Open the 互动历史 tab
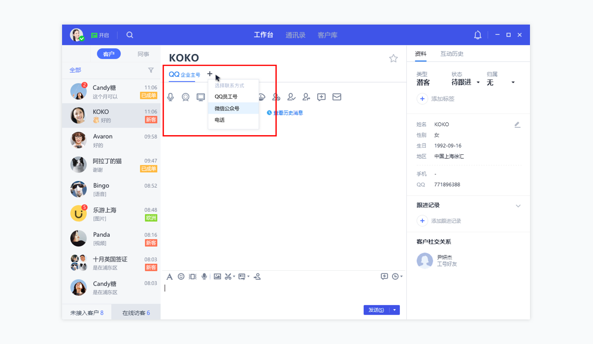 coord(452,54)
